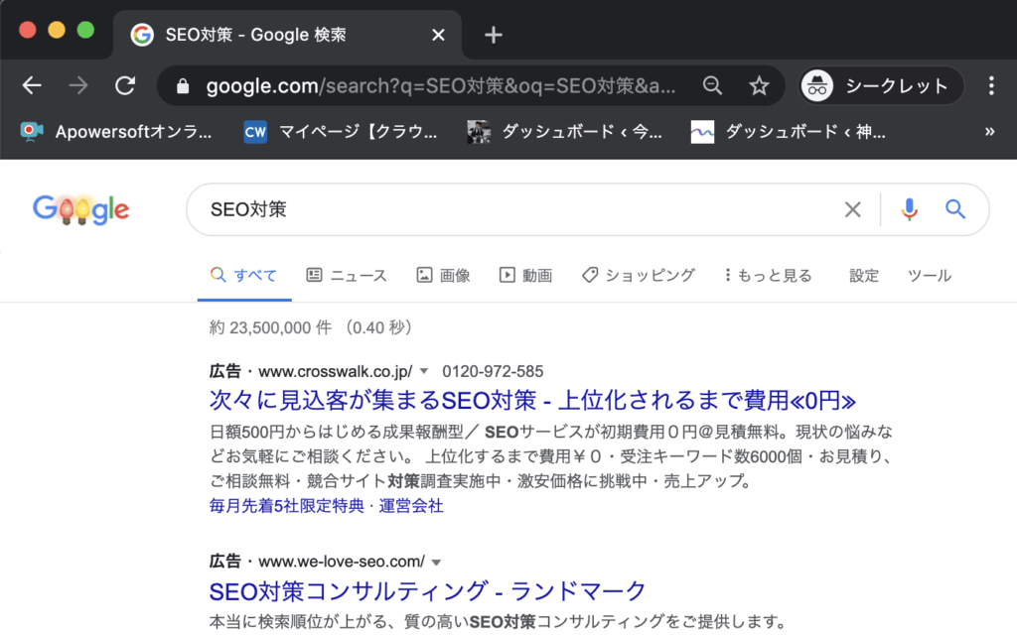1017x635 pixels.
Task: Click the 毎月先着5社限定特典 sitelink
Action: pos(287,505)
